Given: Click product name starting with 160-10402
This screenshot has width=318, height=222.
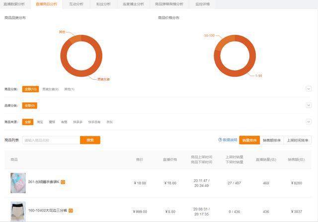Looking at the screenshot, I should click(x=48, y=211).
